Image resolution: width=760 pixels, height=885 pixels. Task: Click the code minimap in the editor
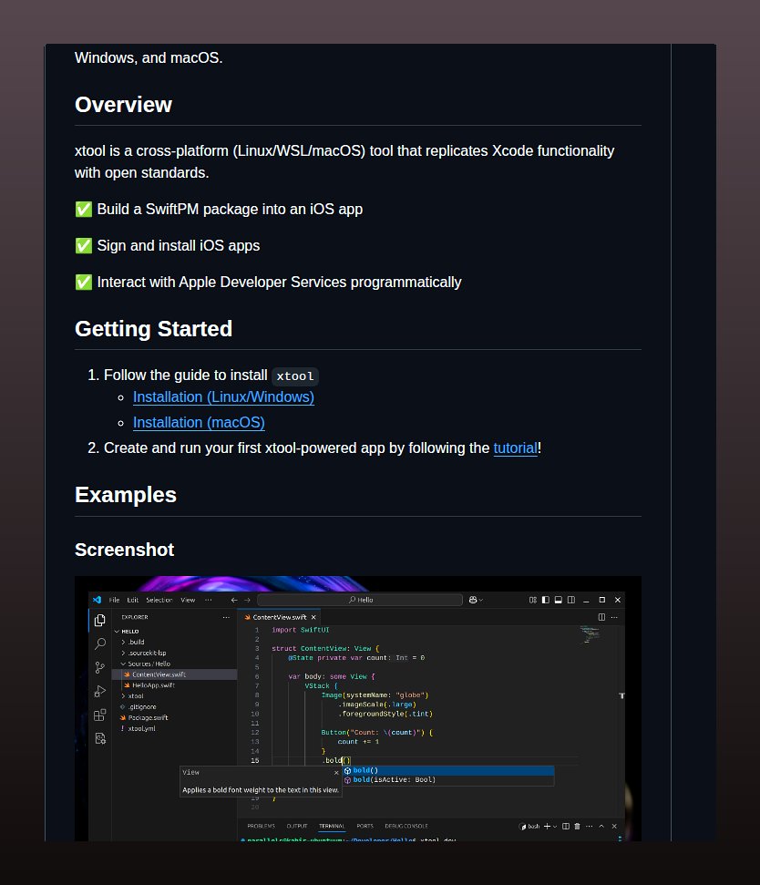pos(590,635)
